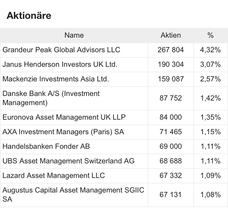Select Lazard Asset Management LLC
Image resolution: width=228 pixels, height=215 pixels.
[54, 176]
